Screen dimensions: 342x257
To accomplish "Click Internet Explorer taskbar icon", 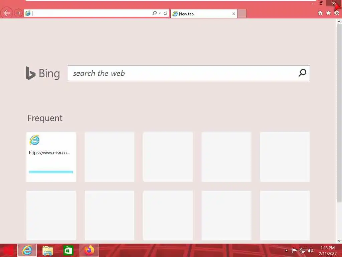I will (x=27, y=250).
